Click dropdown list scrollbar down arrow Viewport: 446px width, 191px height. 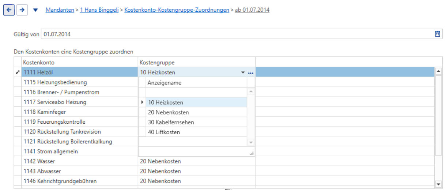click(251, 142)
